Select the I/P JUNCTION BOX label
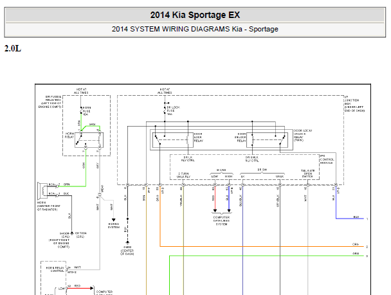The image size is (391, 295). point(354,103)
